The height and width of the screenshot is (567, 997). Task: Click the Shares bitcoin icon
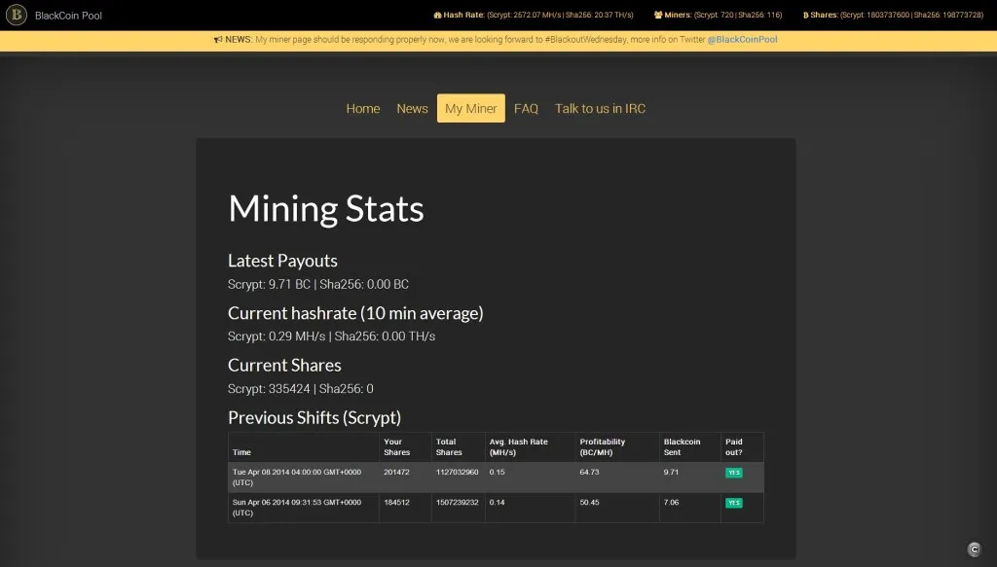click(805, 16)
